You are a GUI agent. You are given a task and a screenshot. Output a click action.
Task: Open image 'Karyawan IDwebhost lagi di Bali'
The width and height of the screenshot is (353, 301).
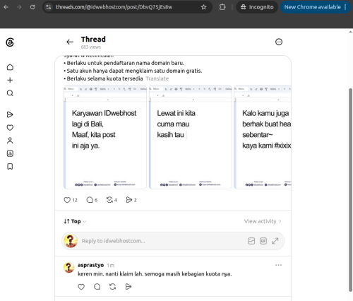(x=105, y=137)
